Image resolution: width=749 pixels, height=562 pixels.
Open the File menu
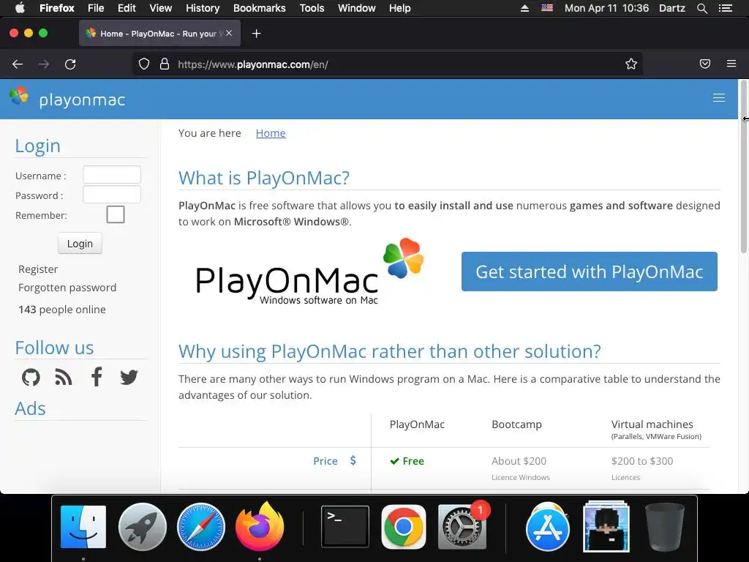coord(96,8)
